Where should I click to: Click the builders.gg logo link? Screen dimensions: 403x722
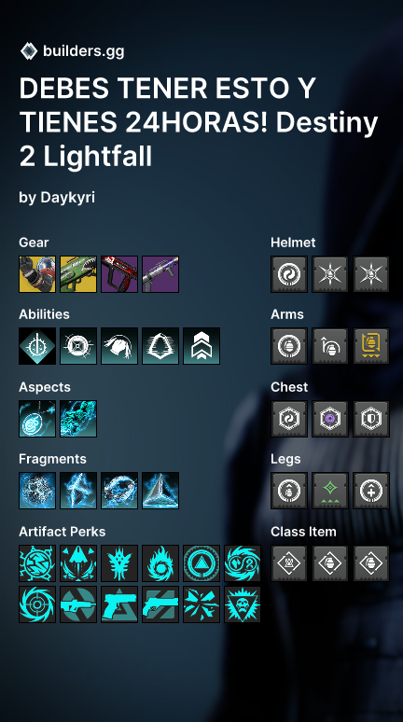[x=73, y=51]
